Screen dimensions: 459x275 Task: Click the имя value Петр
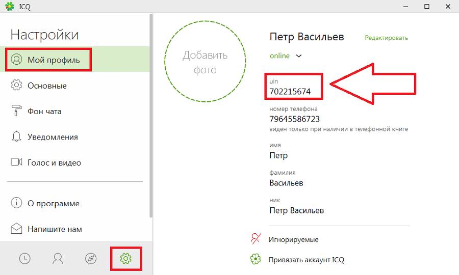click(x=278, y=155)
